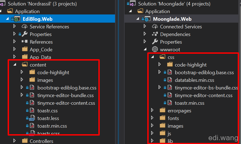This screenshot has height=144, width=241.
Task: Select tinymce-editor-content.css in the content folder
Action: pos(66,103)
